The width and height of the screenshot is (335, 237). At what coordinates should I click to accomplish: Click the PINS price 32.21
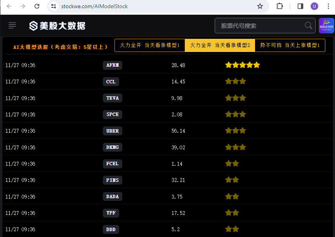pos(178,180)
